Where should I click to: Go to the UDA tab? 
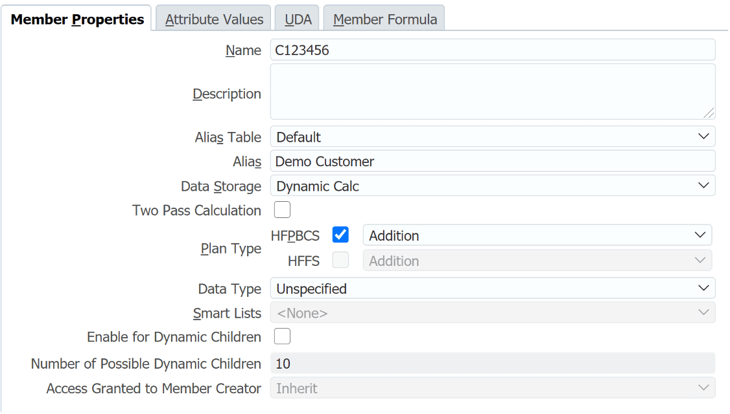pyautogui.click(x=298, y=19)
